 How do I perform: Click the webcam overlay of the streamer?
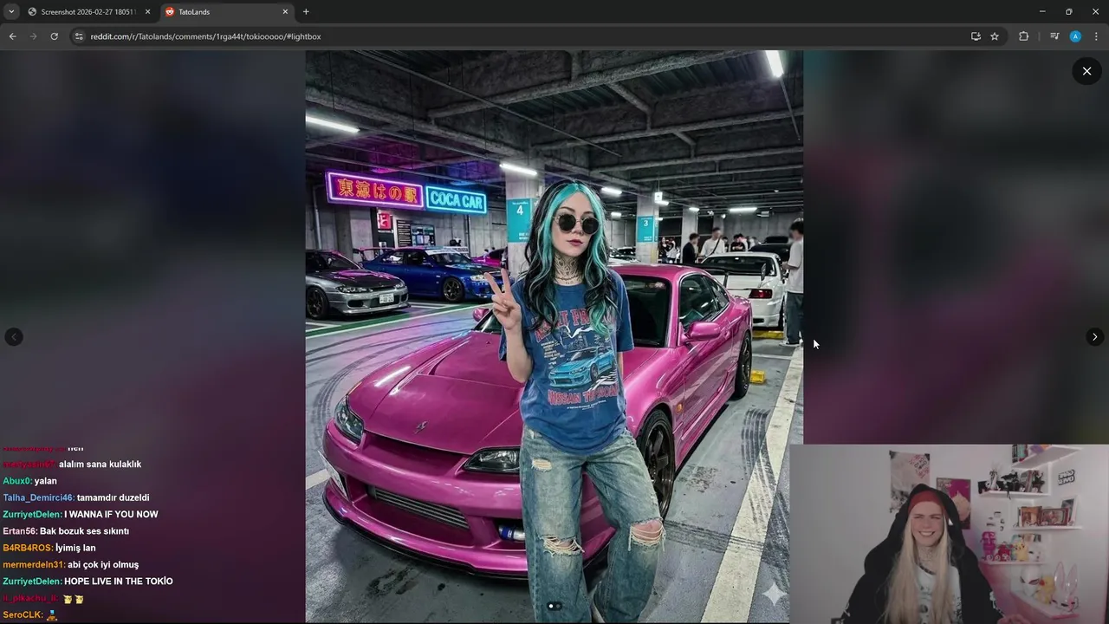point(950,534)
